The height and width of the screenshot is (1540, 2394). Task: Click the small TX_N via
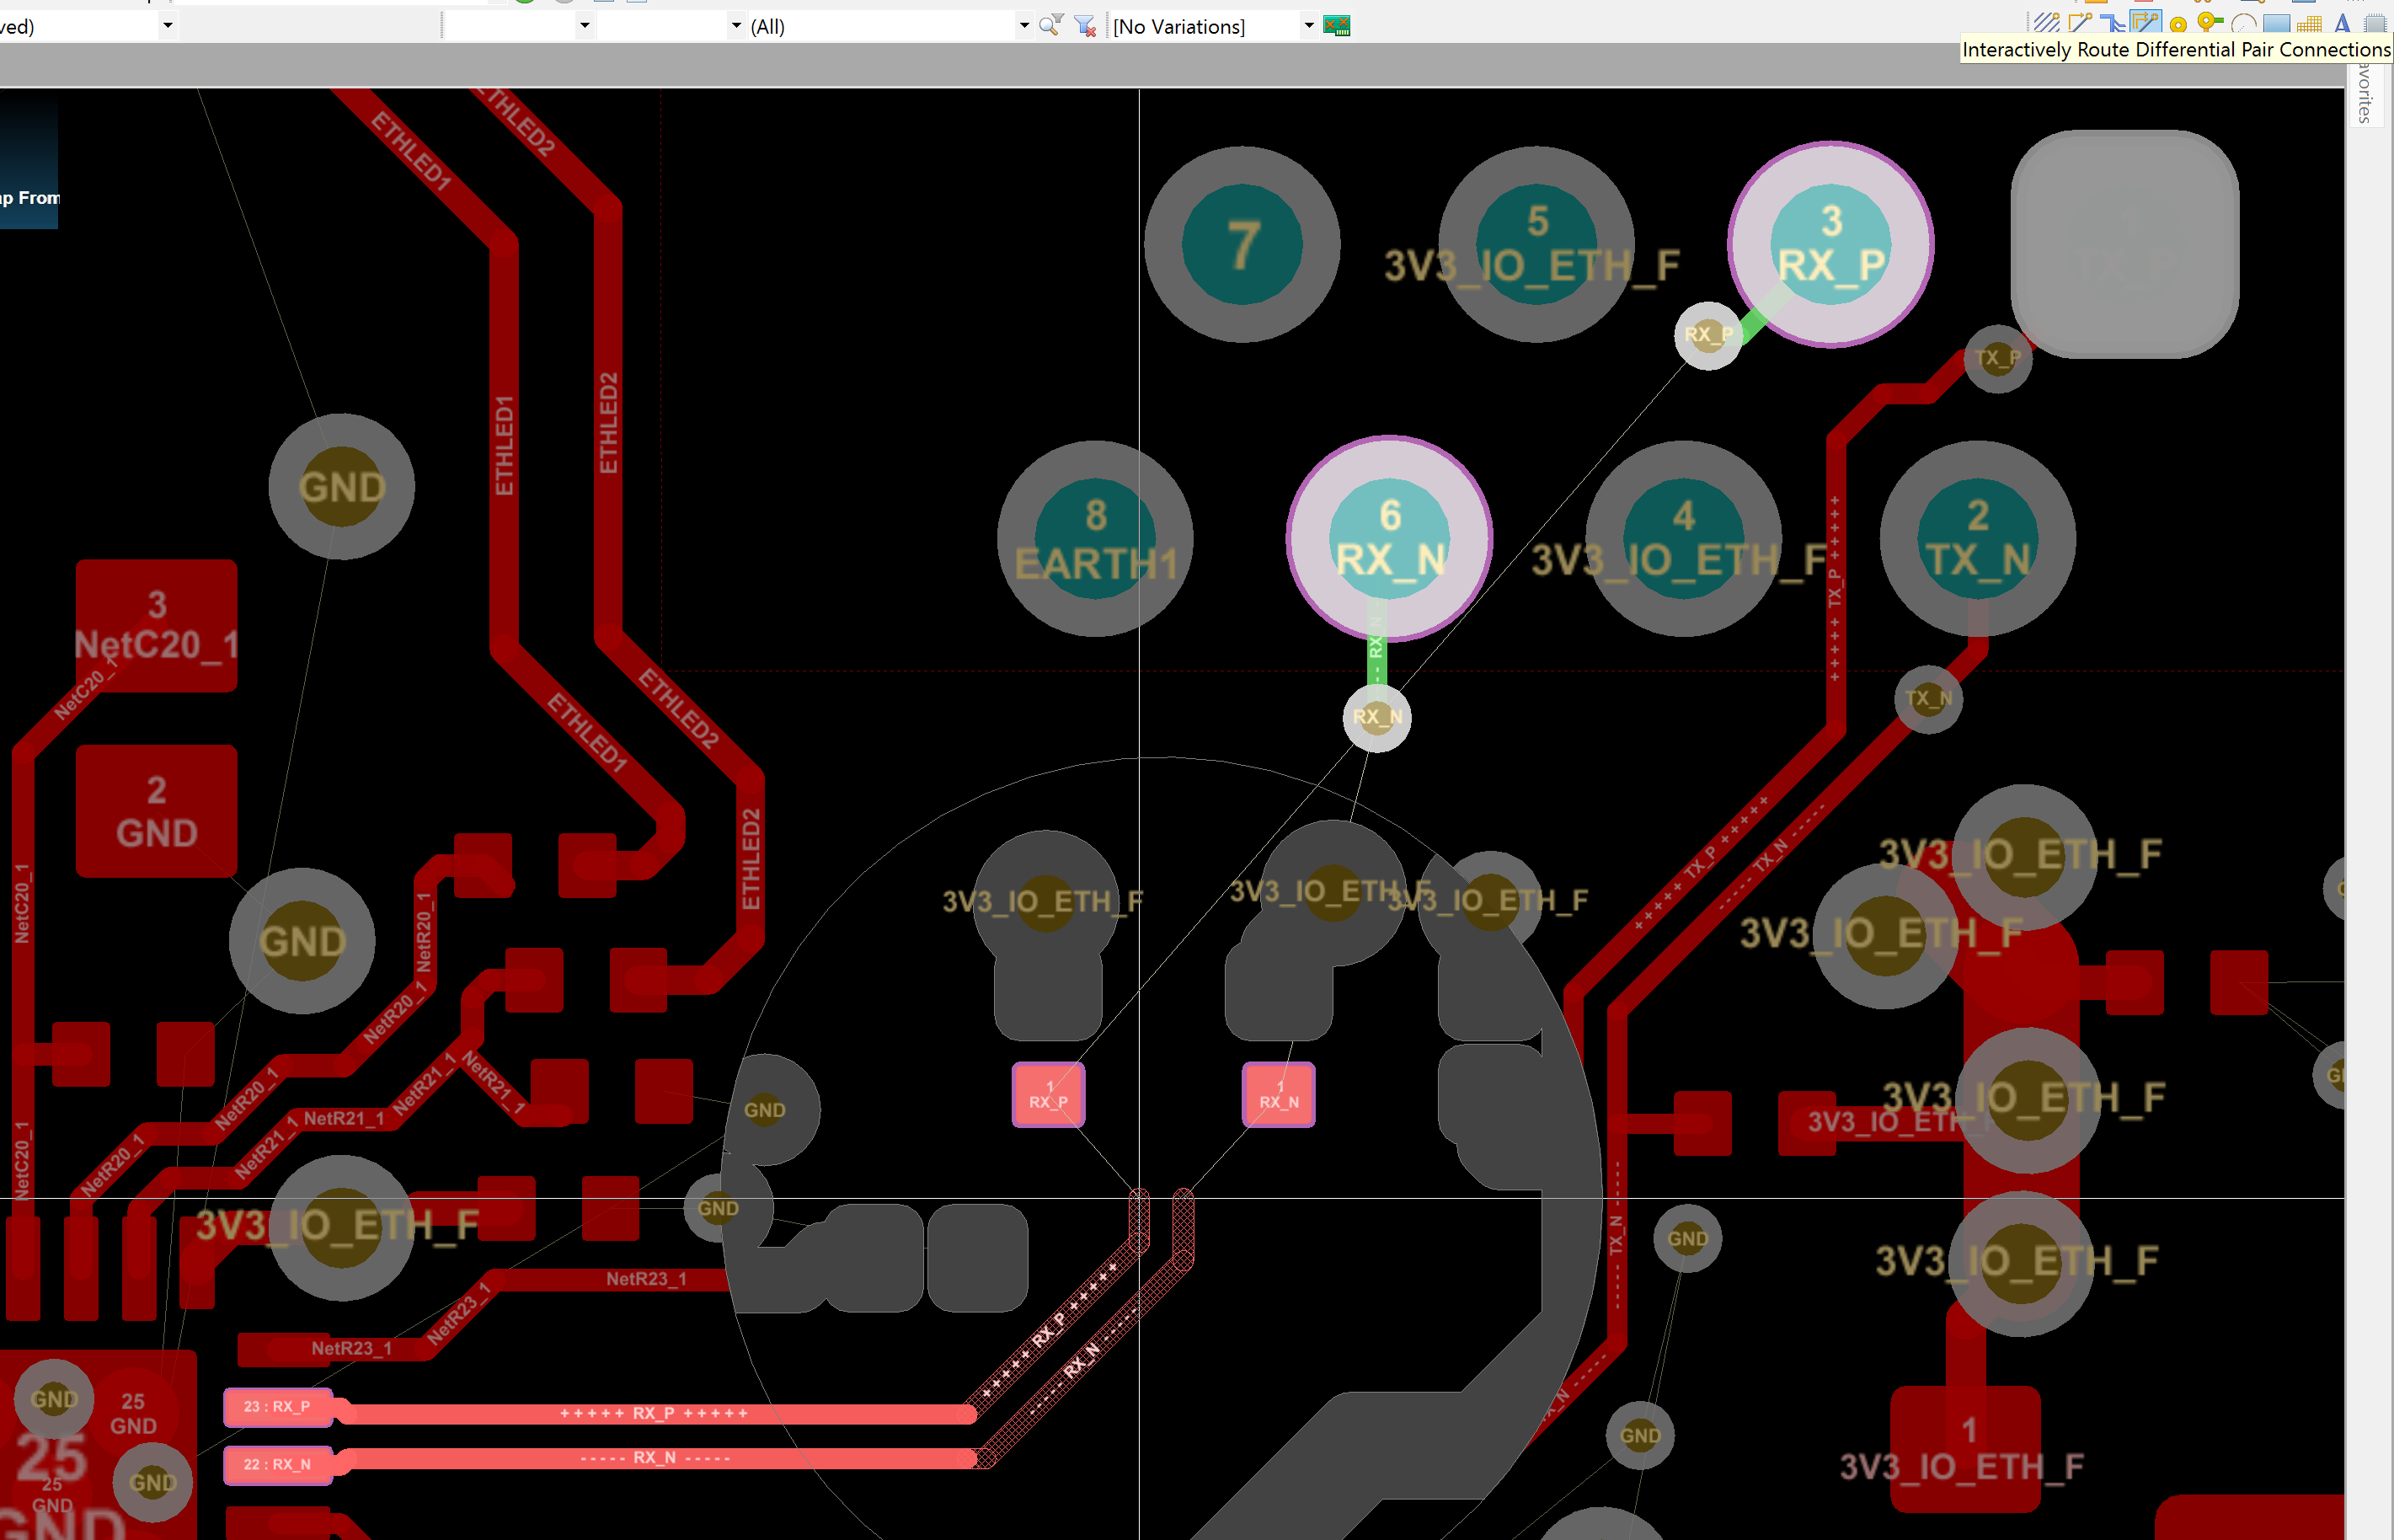click(1929, 698)
